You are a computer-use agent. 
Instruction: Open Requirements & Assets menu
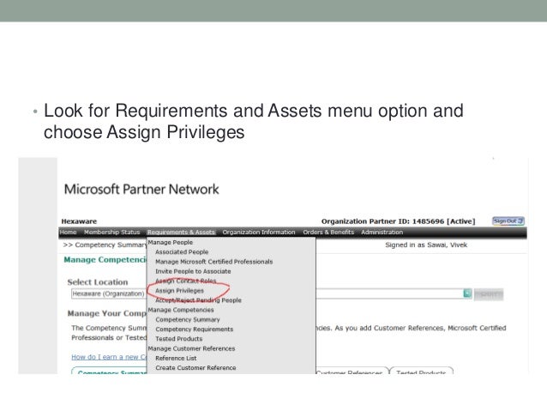[x=181, y=233]
